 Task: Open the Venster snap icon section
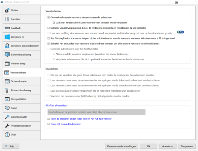point(7,63)
